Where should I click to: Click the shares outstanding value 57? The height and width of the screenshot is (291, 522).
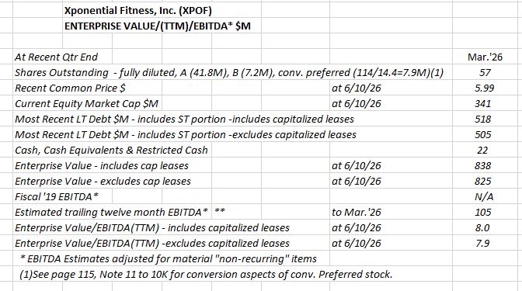(x=485, y=72)
